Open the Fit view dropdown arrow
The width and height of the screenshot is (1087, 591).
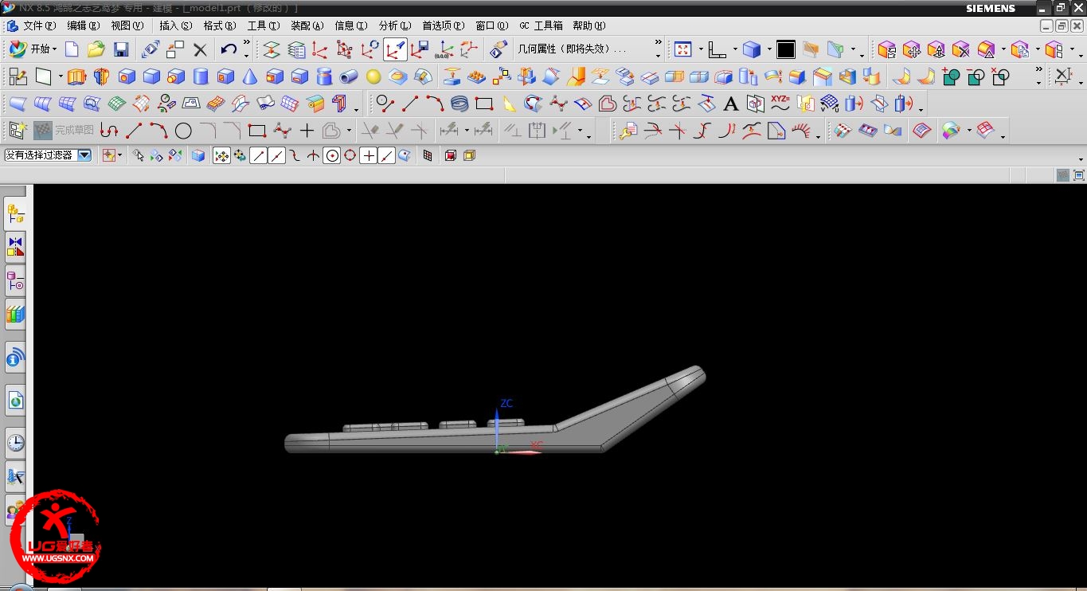point(701,49)
